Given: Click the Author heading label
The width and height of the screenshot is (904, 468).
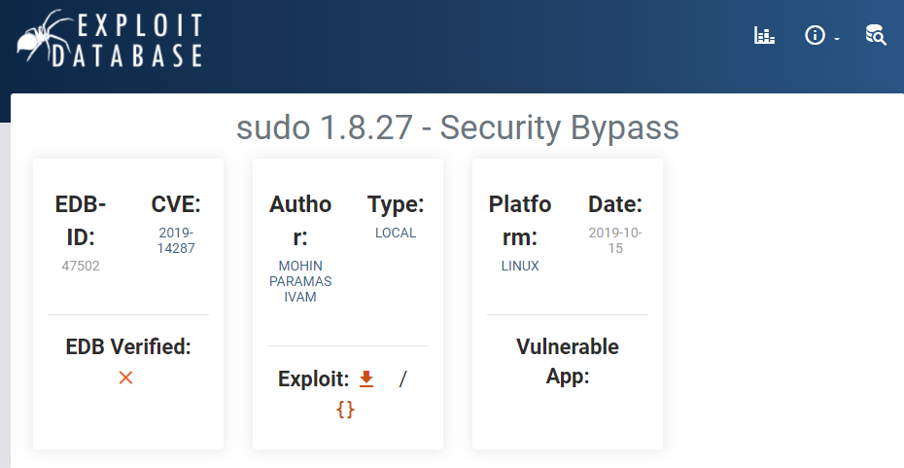Looking at the screenshot, I should pyautogui.click(x=300, y=221).
